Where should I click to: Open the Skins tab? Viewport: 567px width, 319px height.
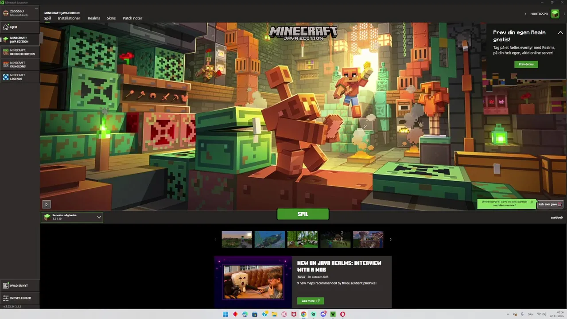[x=111, y=18]
